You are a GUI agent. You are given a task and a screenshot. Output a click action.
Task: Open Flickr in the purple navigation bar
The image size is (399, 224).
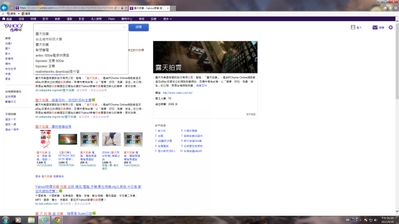tap(111, 19)
